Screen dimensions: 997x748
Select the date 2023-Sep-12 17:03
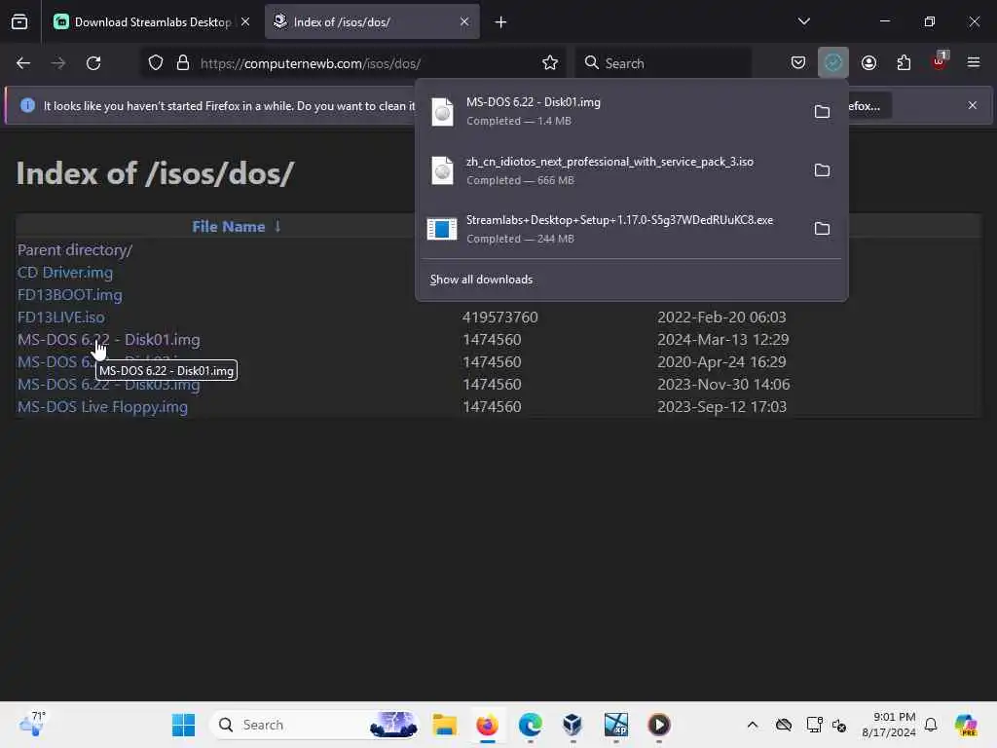pyautogui.click(x=721, y=406)
